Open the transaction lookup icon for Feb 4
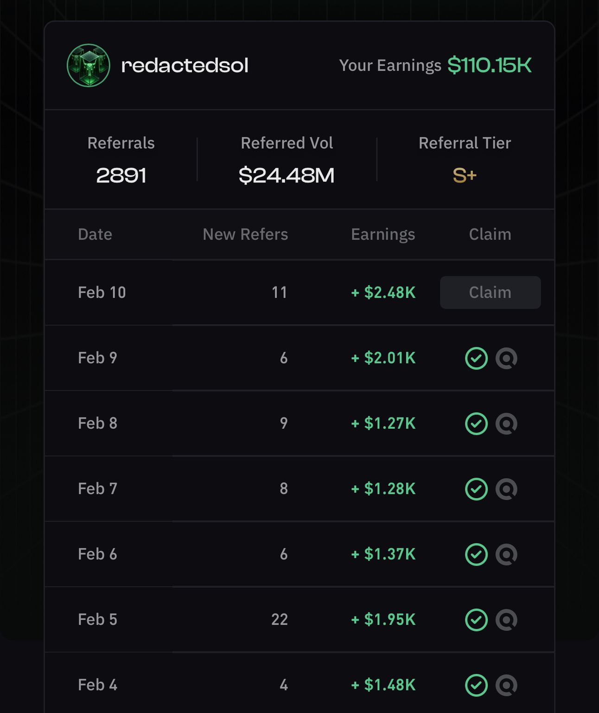599x713 pixels. tap(506, 685)
